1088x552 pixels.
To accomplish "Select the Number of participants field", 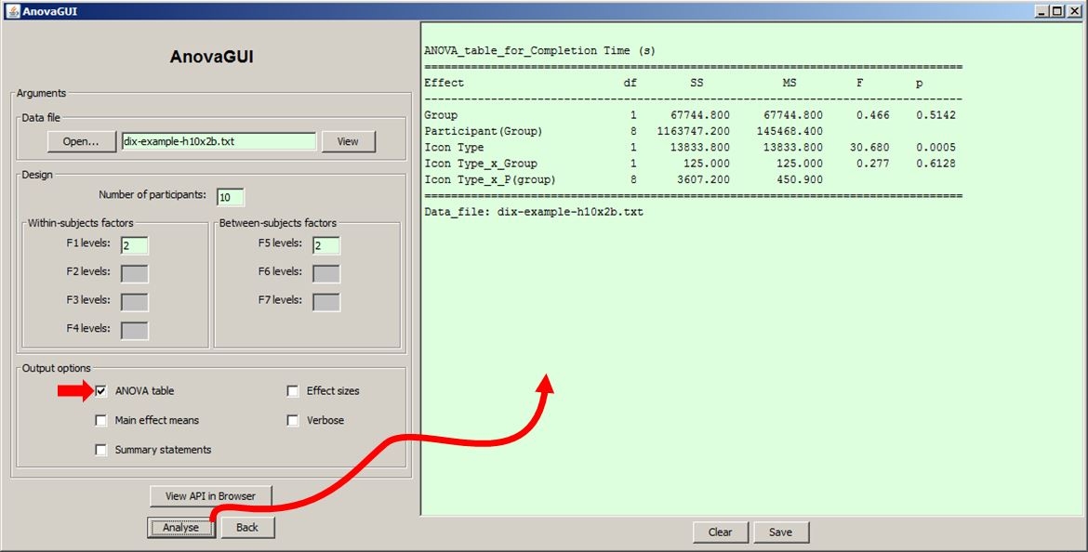I will click(231, 197).
